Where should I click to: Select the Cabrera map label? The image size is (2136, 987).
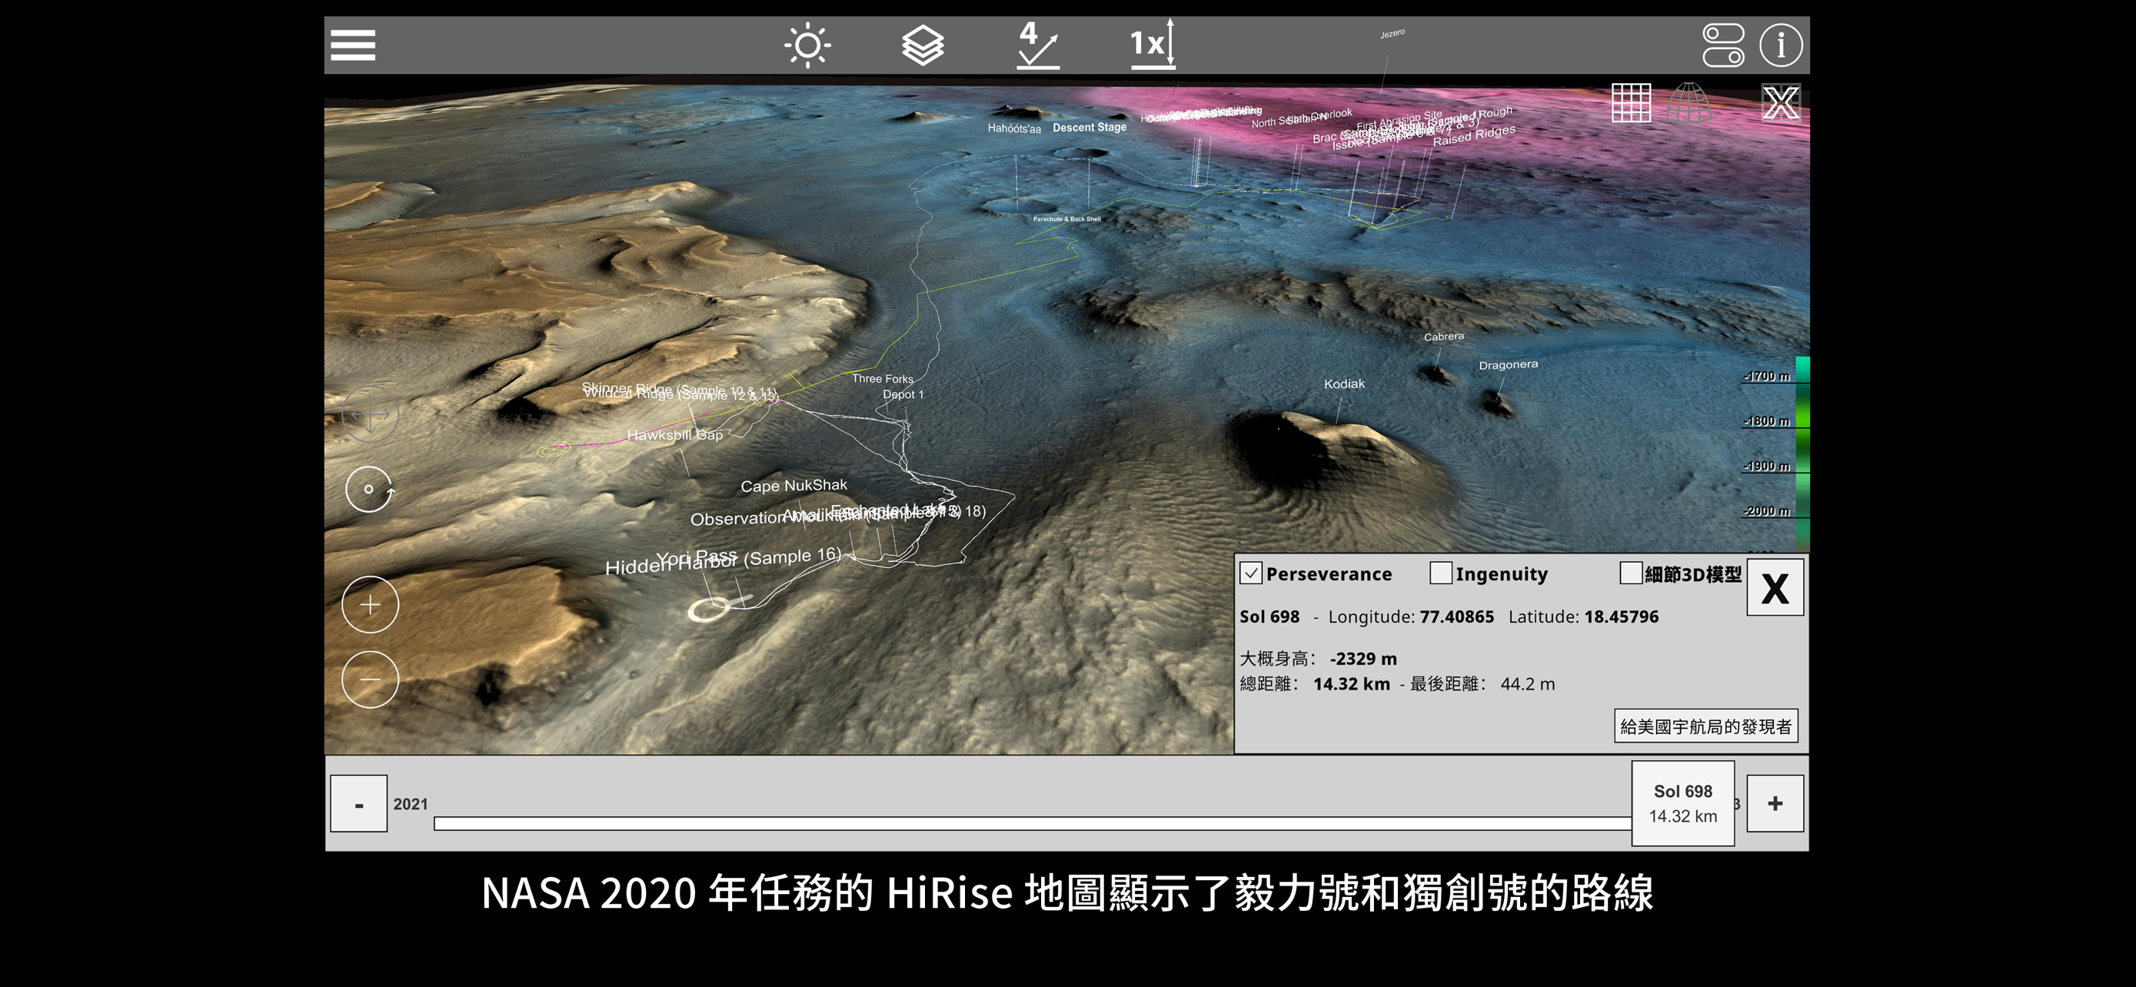tap(1442, 337)
